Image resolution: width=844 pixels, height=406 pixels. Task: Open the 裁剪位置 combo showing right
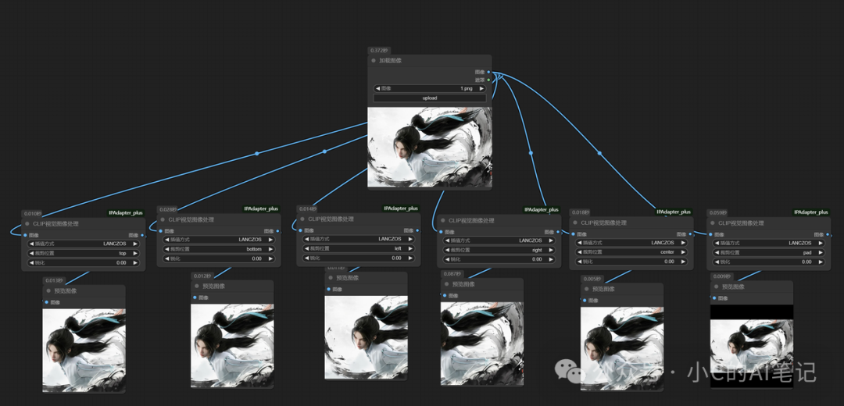[499, 250]
